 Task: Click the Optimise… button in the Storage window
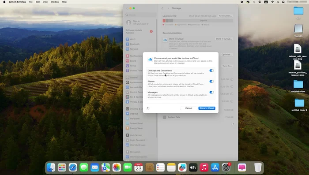point(226,55)
